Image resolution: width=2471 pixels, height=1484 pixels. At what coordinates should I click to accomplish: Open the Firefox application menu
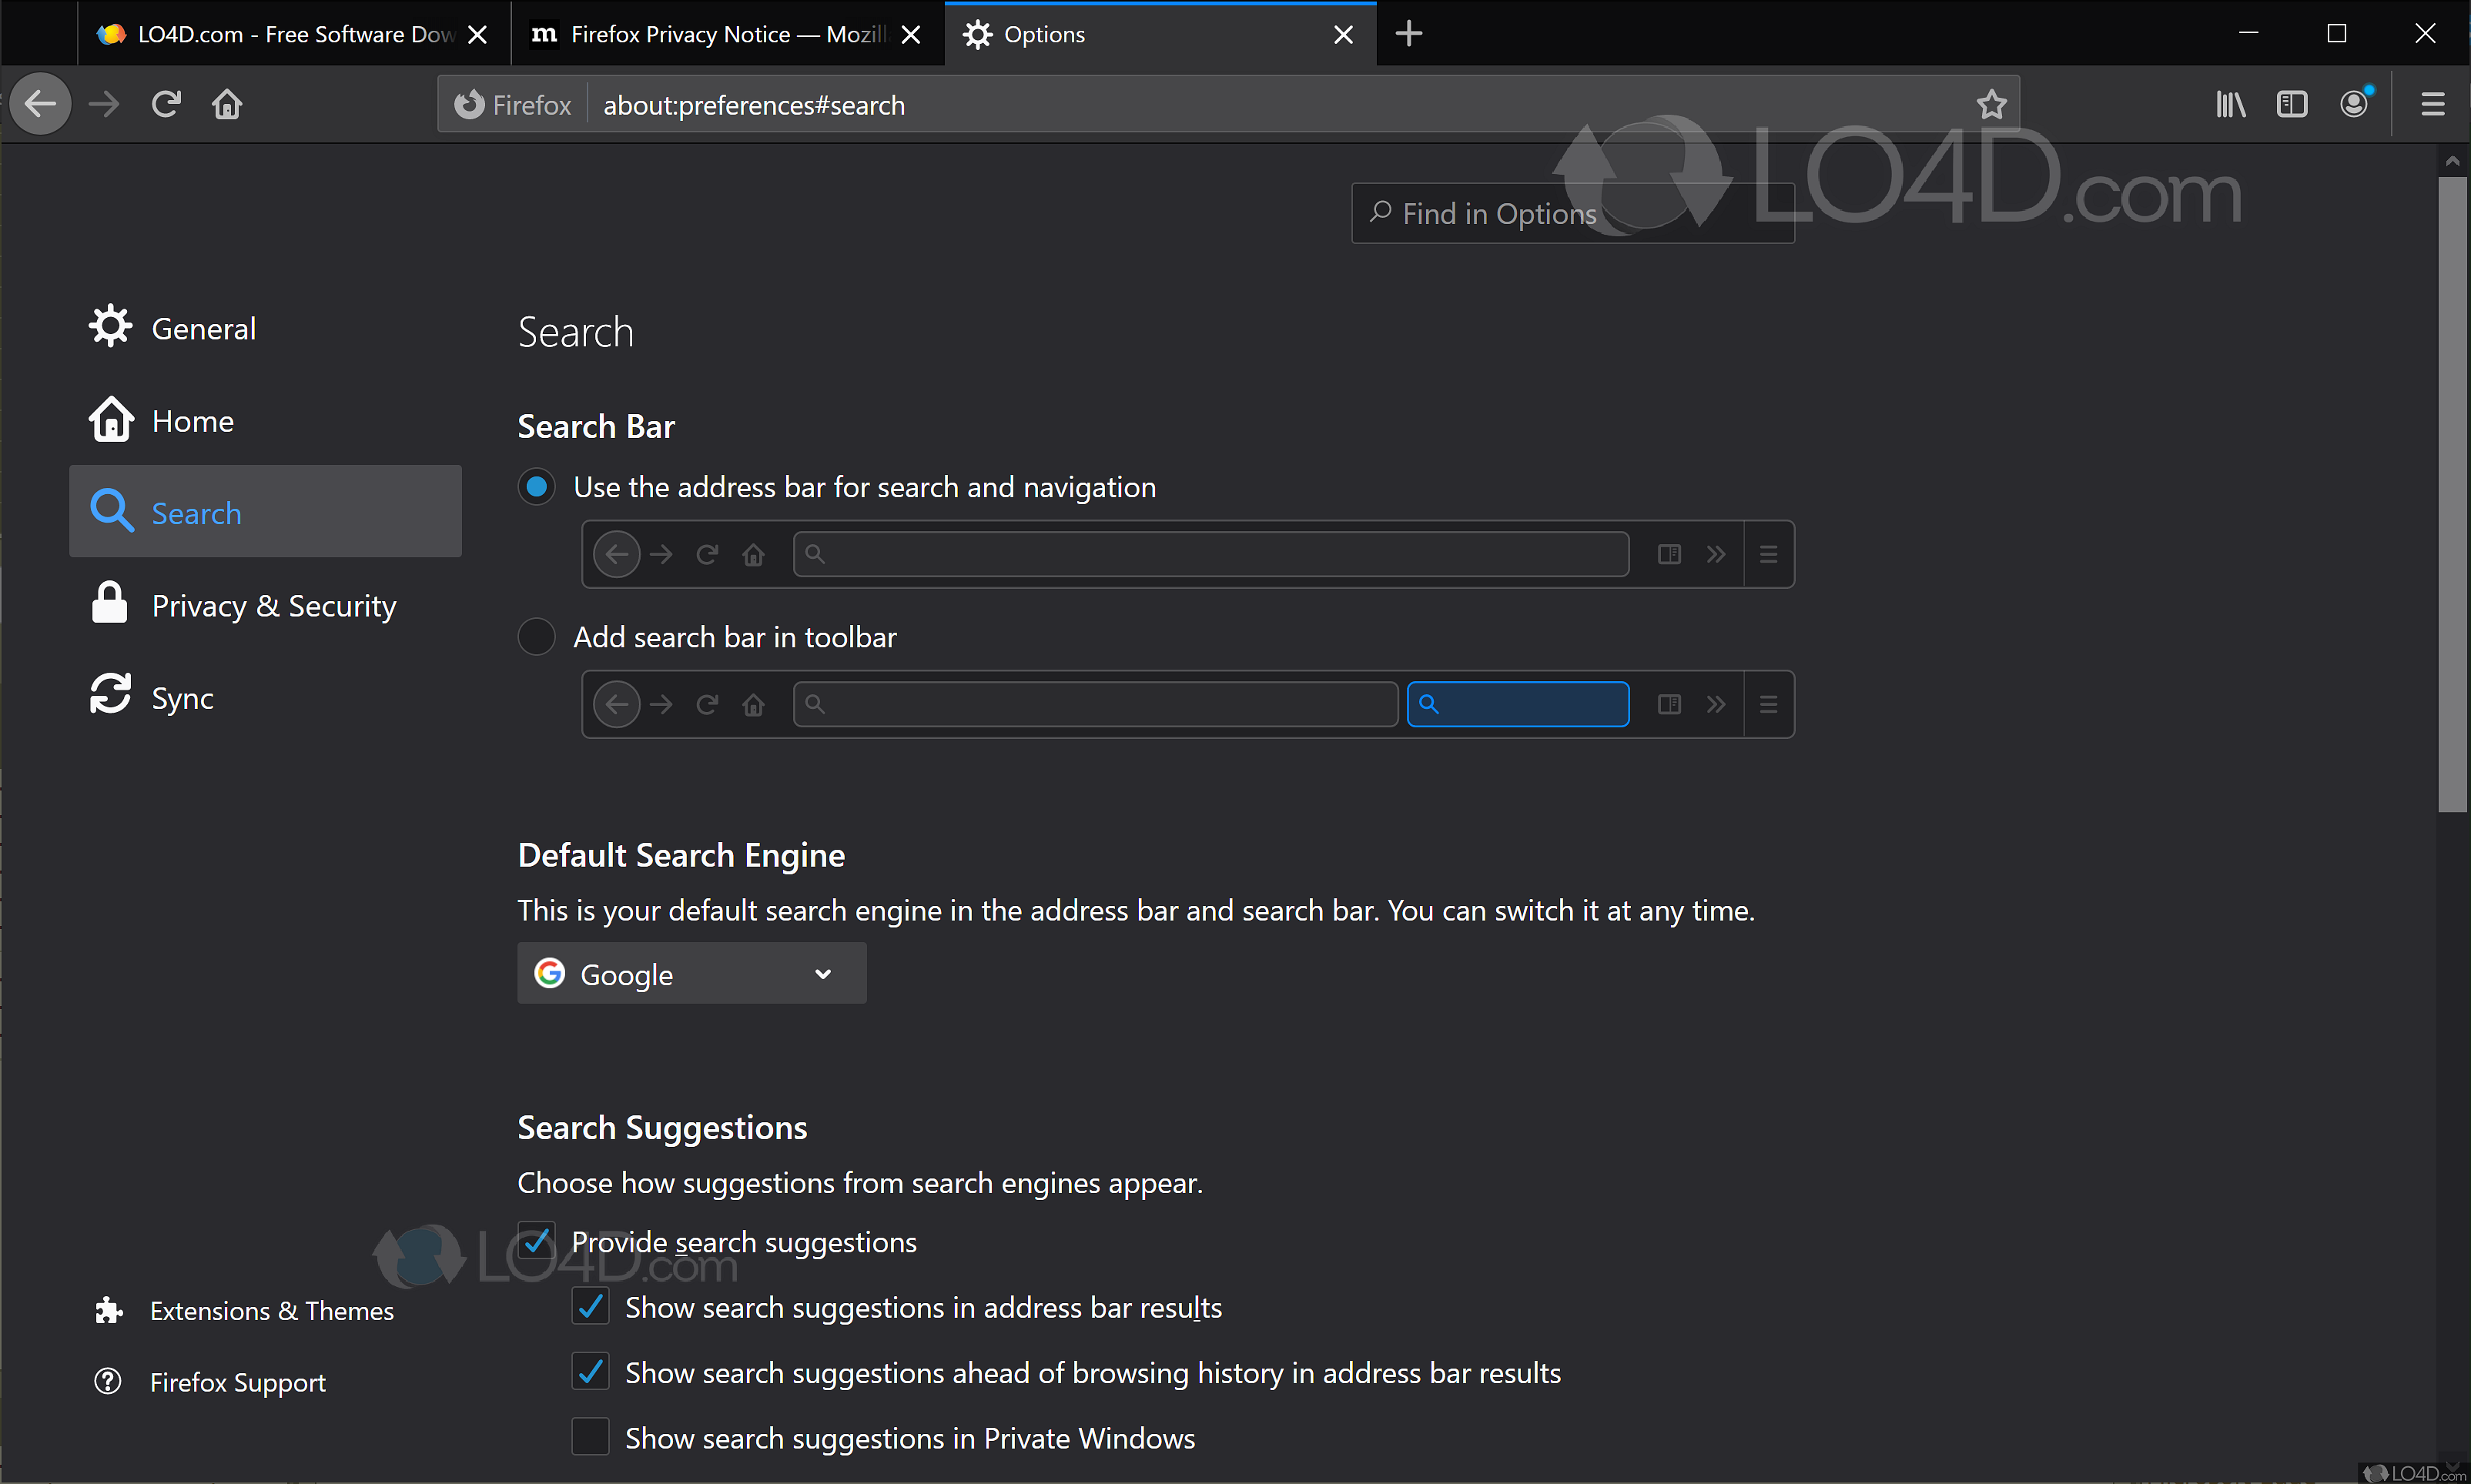point(2433,104)
